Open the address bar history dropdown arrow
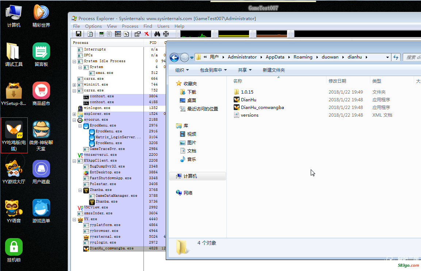The height and width of the screenshot is (271, 421). (x=387, y=57)
